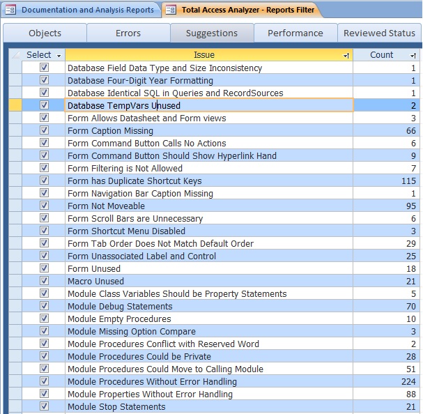Click count 88 for Properties Without Error Handling
423x414 pixels.
pyautogui.click(x=411, y=394)
